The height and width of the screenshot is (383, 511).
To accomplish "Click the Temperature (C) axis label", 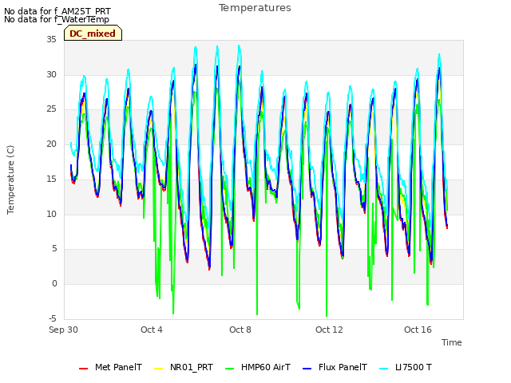I will (x=10, y=180).
